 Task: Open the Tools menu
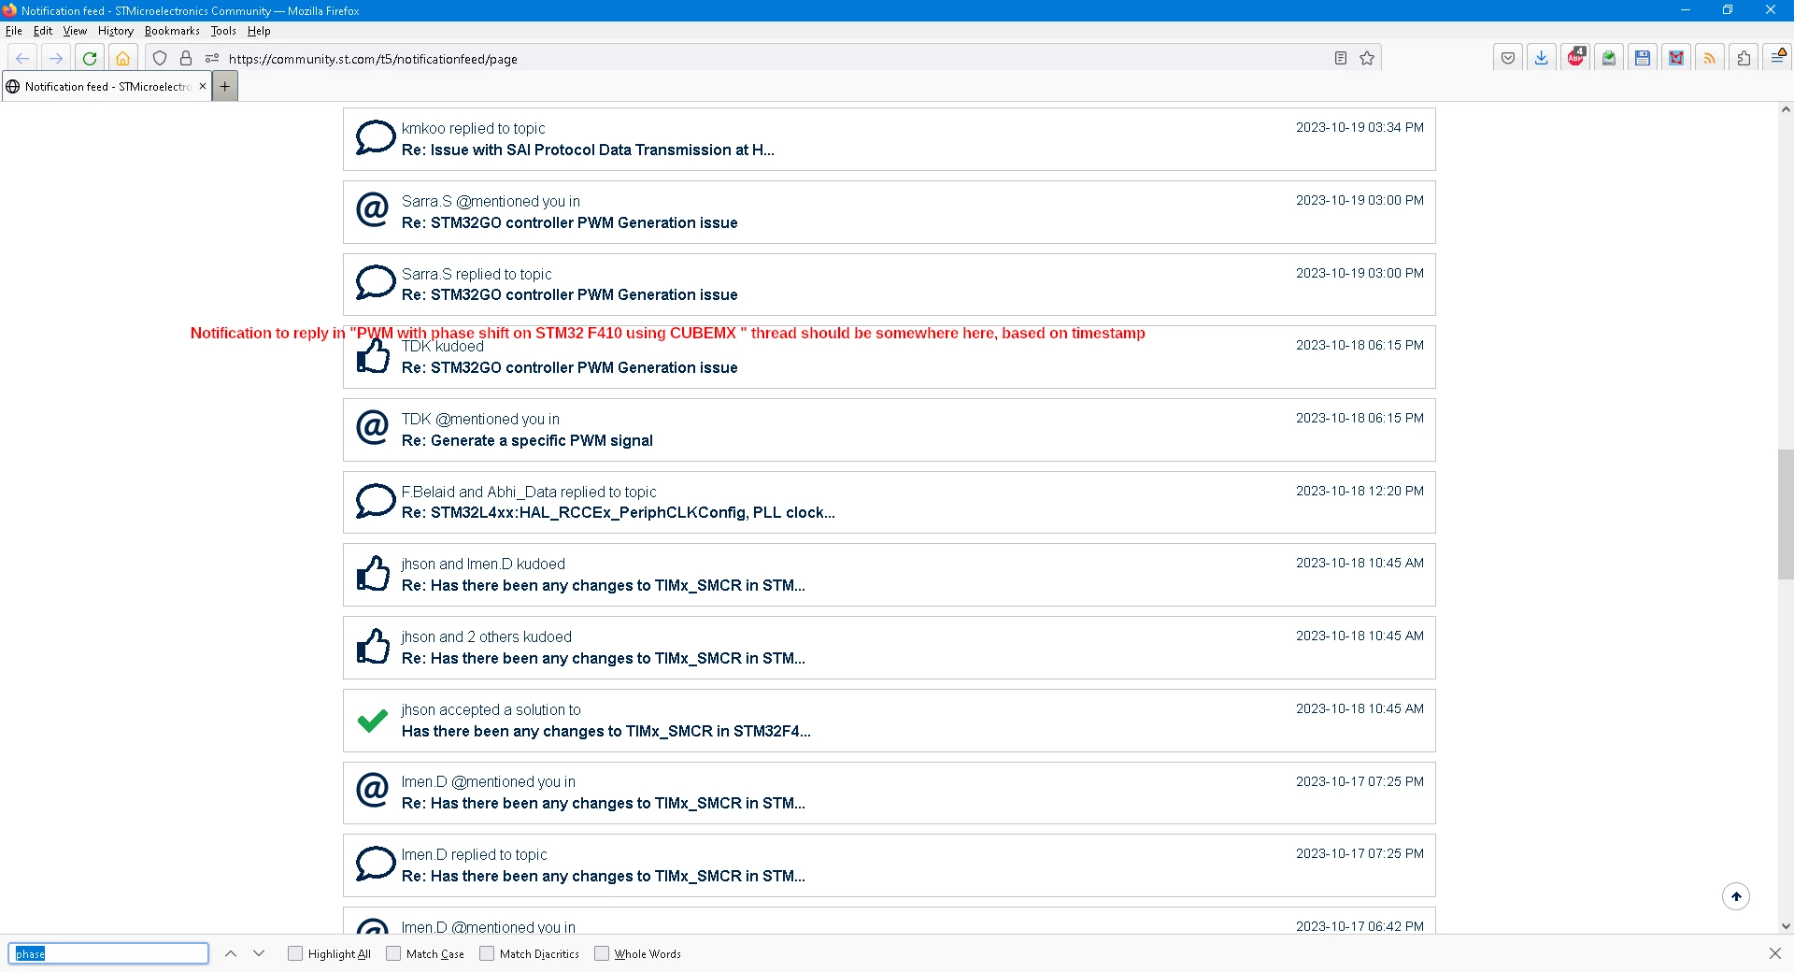(223, 31)
